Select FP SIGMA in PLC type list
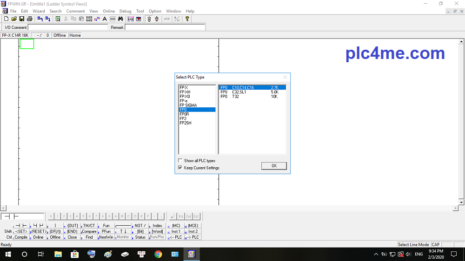This screenshot has height=261, width=465. (x=188, y=105)
